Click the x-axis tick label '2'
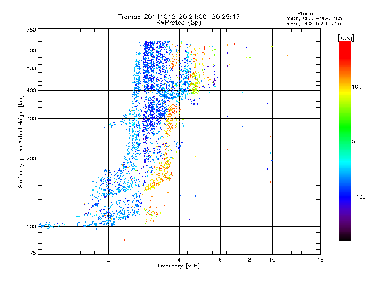 click(108, 260)
